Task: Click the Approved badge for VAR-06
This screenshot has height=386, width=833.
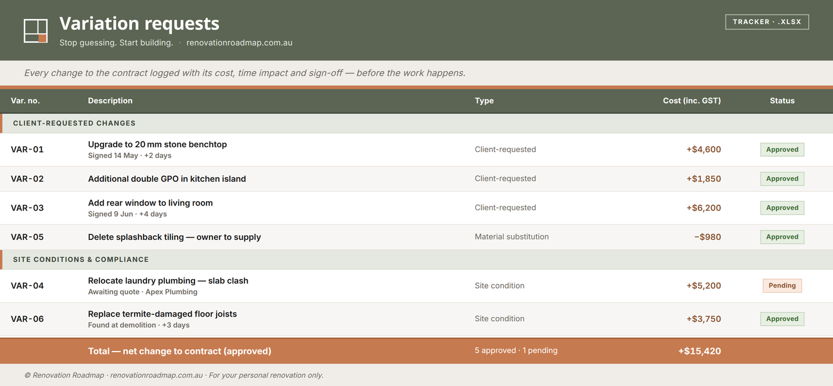Action: [x=782, y=319]
